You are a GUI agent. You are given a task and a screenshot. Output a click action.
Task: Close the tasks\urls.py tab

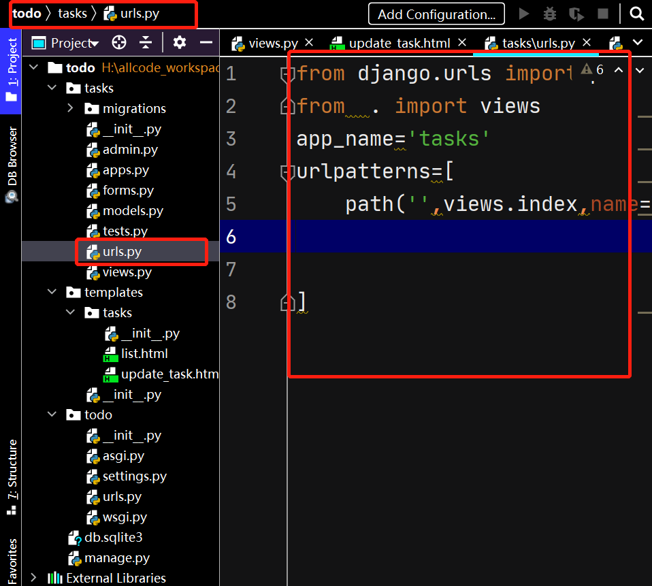587,42
